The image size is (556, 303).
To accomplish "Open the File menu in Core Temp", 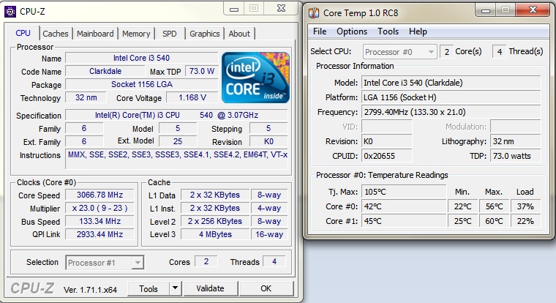I will [320, 31].
